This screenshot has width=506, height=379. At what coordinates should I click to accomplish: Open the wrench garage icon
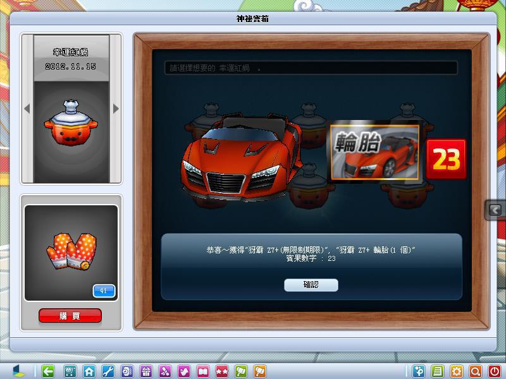coord(108,371)
